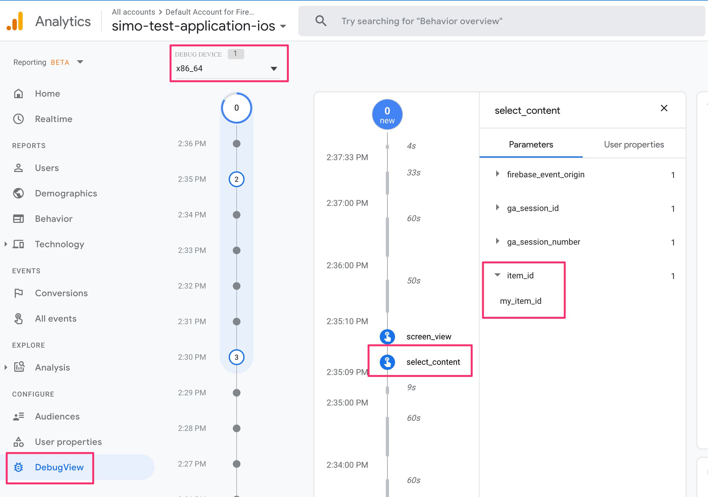Screen dimensions: 708x497
Task: Click the Google Analytics logo icon
Action: pyautogui.click(x=15, y=21)
